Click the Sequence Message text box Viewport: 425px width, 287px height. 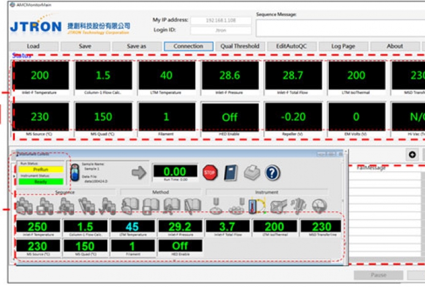tap(340, 27)
